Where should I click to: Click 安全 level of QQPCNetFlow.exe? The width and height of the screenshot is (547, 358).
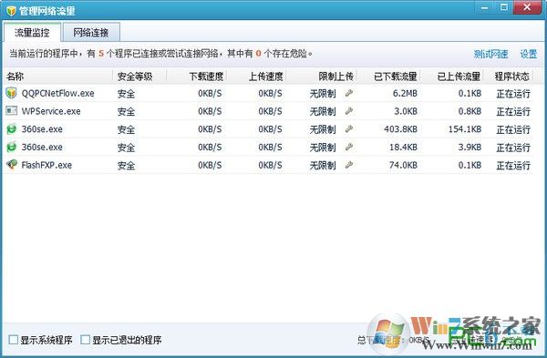pos(127,94)
